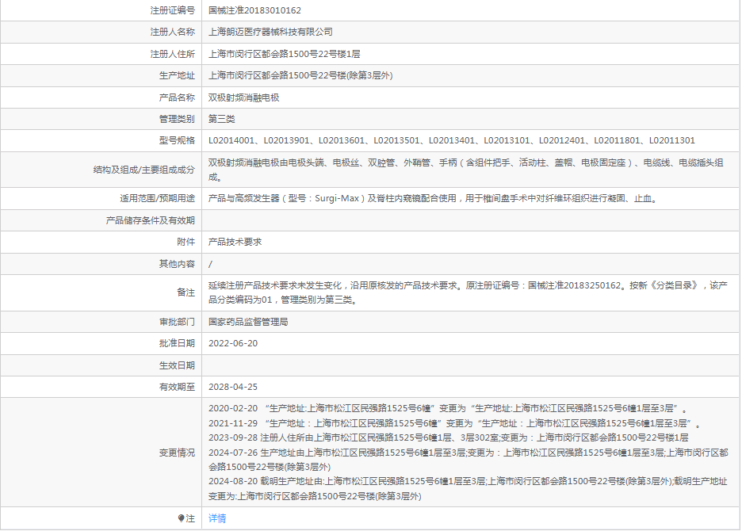Click change record dated 2024-08-20
742x531 pixels.
(468, 489)
